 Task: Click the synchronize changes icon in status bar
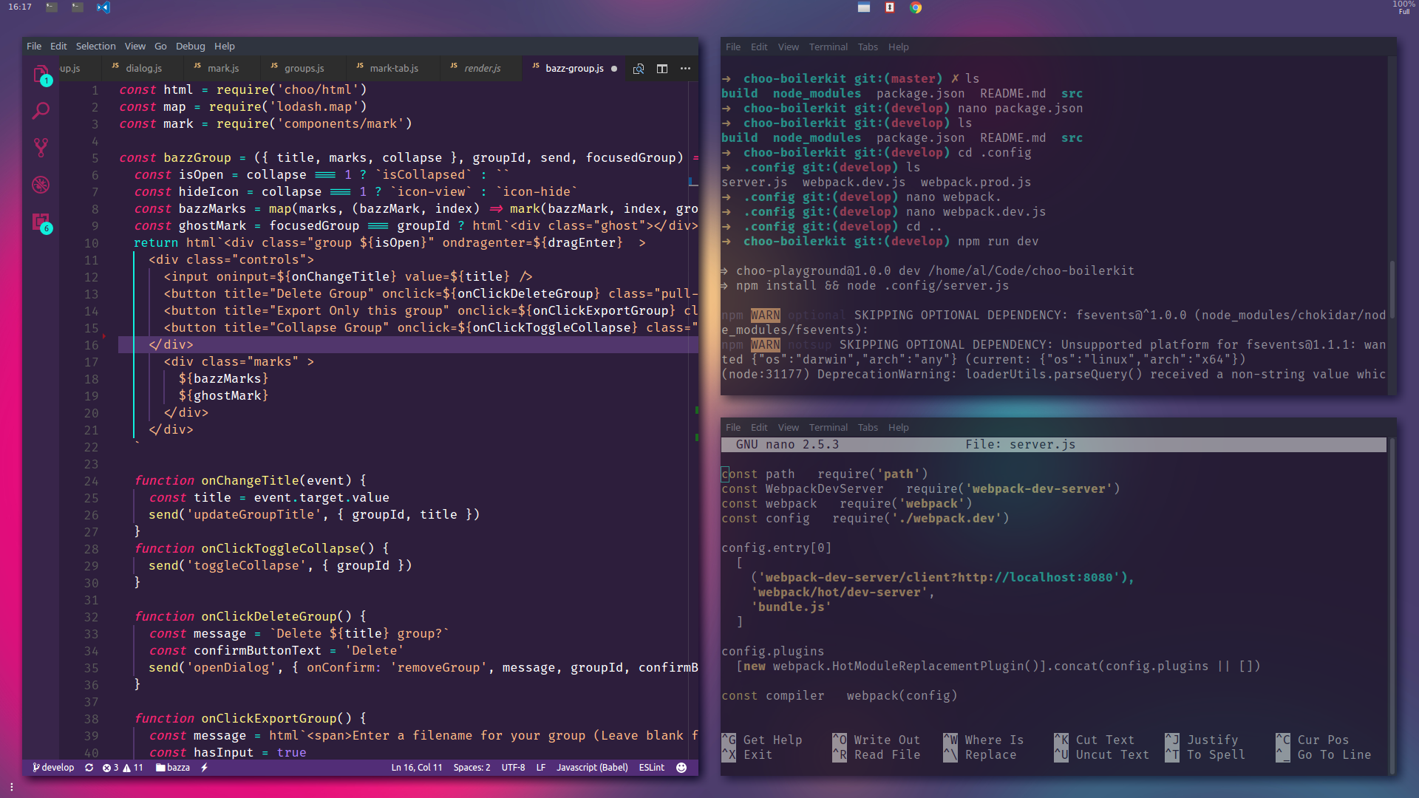point(89,768)
